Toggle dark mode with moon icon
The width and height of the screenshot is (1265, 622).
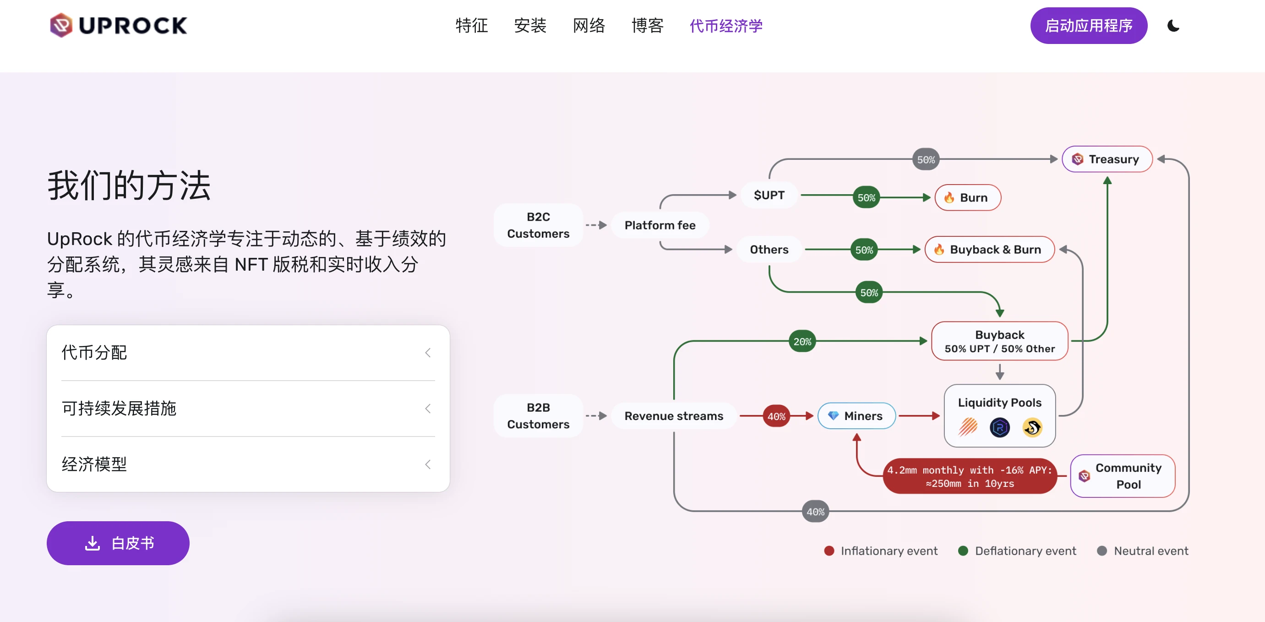point(1173,26)
